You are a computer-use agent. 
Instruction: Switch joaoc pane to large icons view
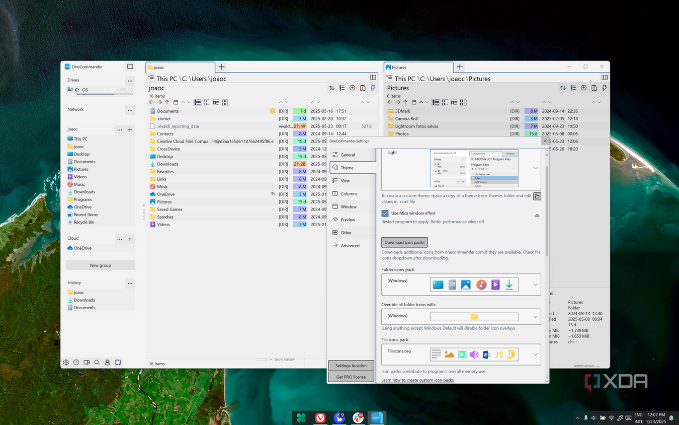(x=225, y=102)
